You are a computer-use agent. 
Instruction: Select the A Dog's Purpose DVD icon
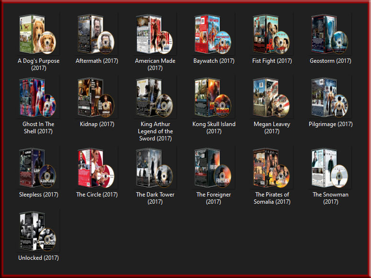pyautogui.click(x=38, y=35)
